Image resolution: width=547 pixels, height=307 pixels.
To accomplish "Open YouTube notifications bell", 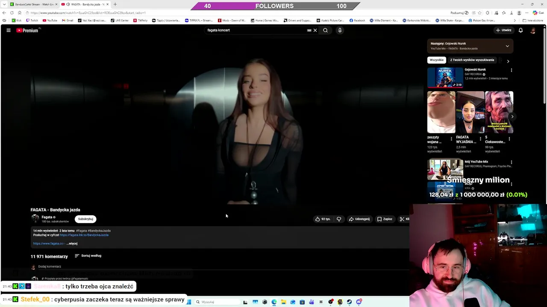I will tap(521, 30).
